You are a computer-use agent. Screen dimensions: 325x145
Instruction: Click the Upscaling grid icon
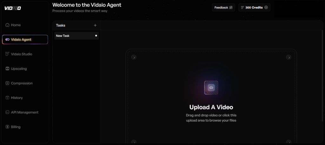click(x=7, y=69)
